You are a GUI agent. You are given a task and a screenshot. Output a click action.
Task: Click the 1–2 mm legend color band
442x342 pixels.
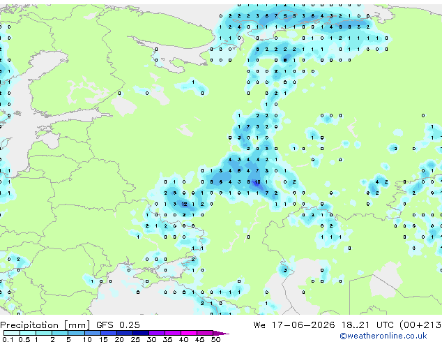[x=44, y=333]
